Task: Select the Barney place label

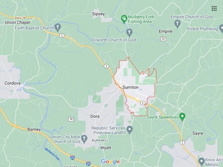Action: coord(34,129)
